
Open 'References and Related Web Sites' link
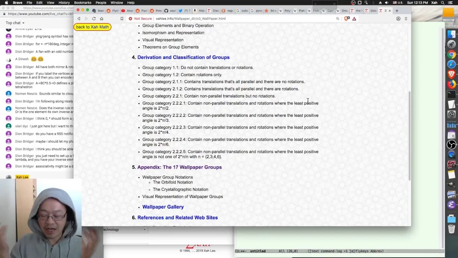177,218
